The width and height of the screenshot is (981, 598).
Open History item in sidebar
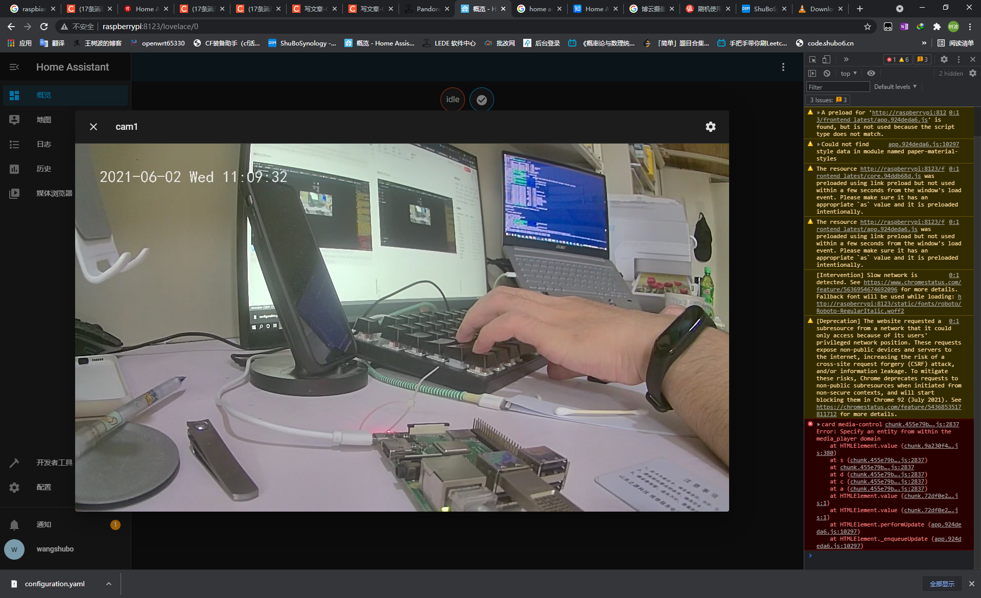pos(43,169)
